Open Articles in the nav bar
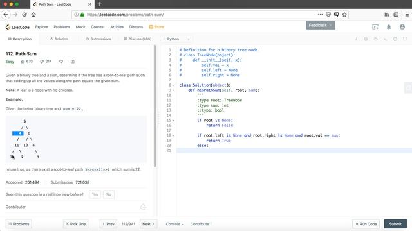412x231 pixels. pyautogui.click(x=117, y=27)
